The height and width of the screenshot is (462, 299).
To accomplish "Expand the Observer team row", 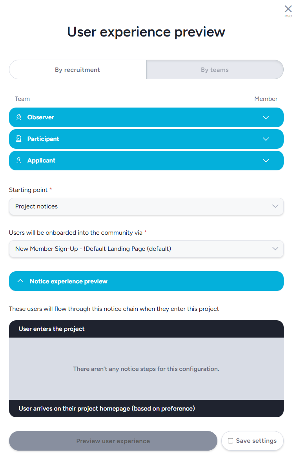I will click(x=146, y=117).
